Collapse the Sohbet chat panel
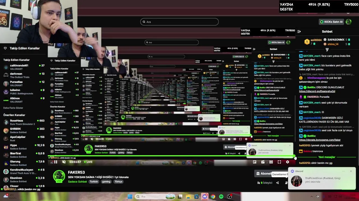 point(299,32)
